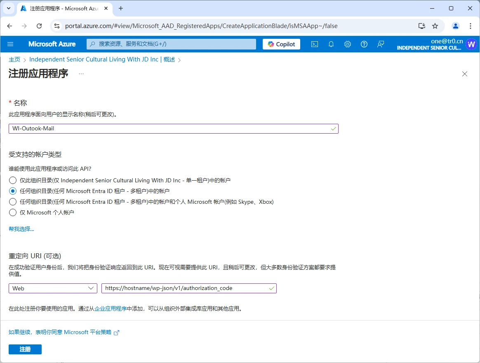Open the feedback icon
This screenshot has width=480, height=363.
pyautogui.click(x=381, y=44)
